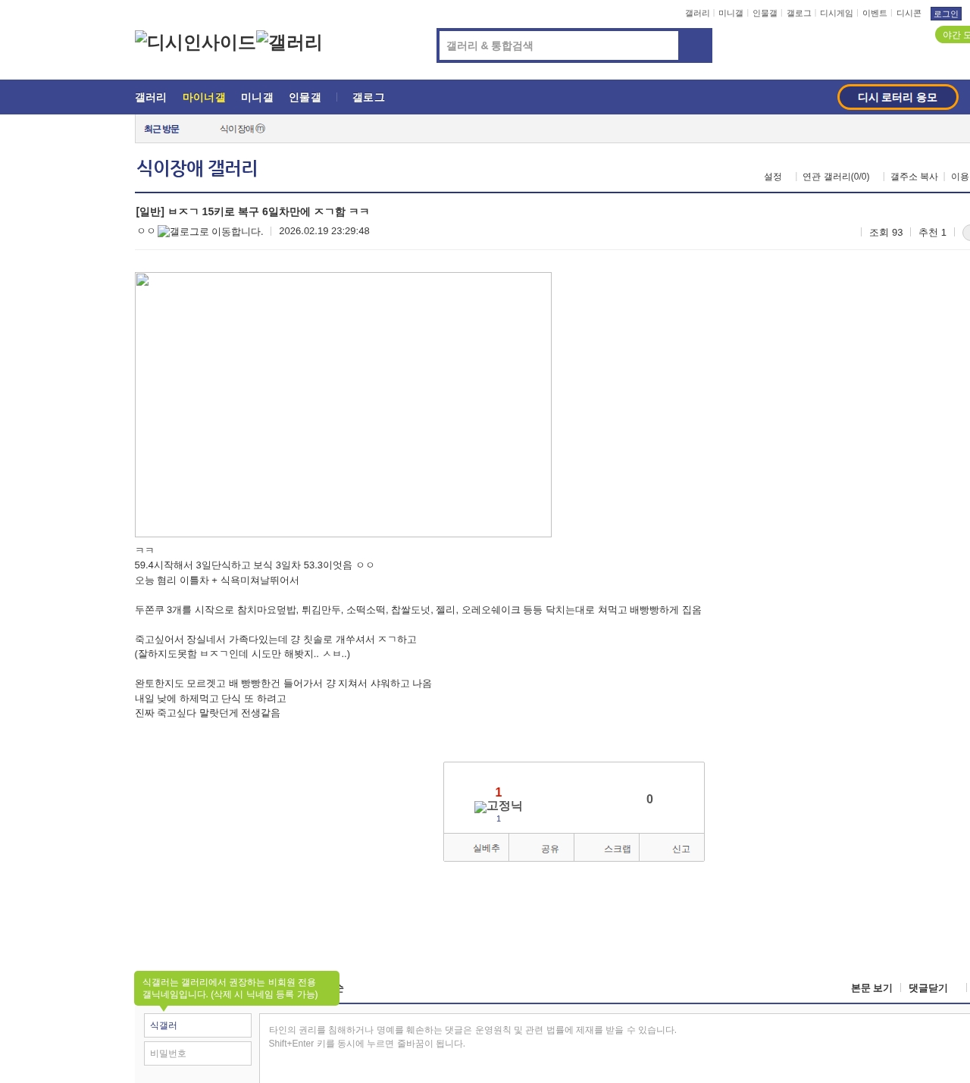This screenshot has width=970, height=1083.
Task: Click the broken image placeholder in post body
Action: [343, 405]
